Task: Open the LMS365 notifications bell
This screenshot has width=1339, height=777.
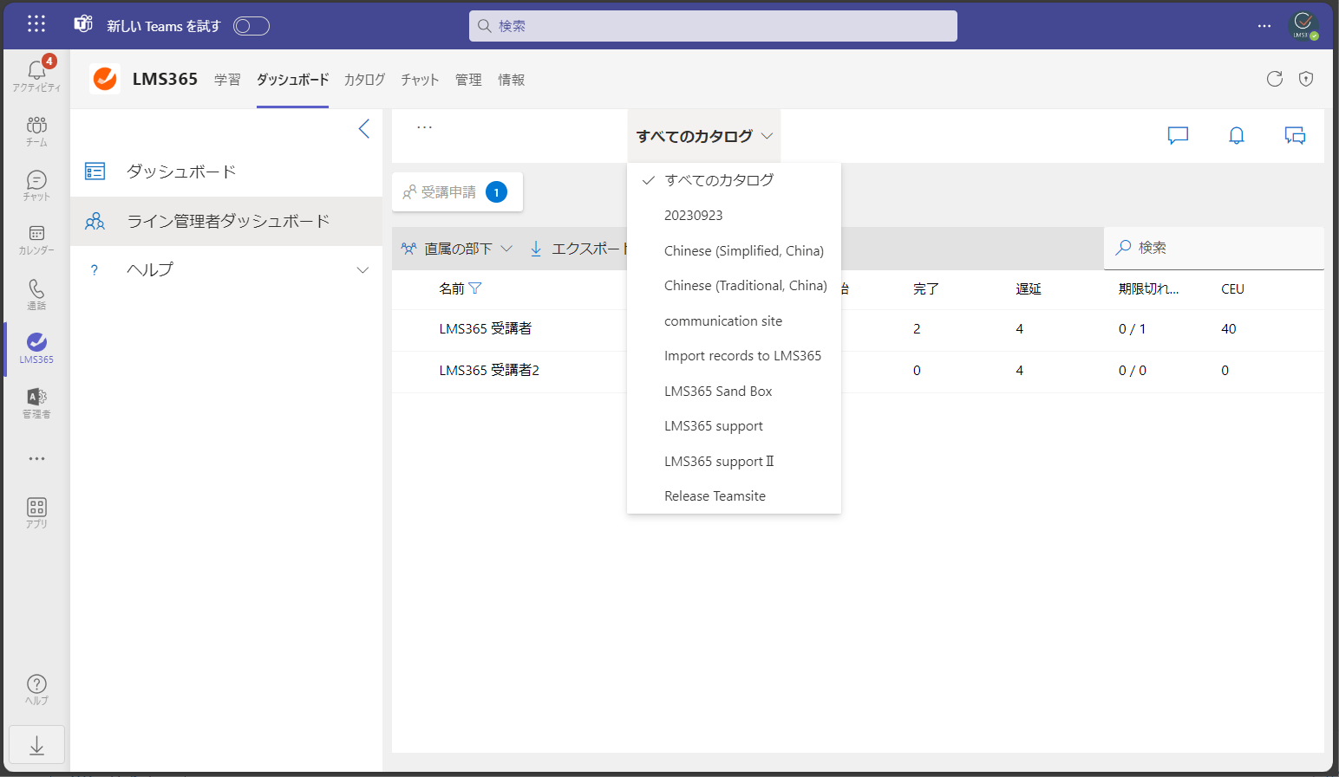Action: 1237,135
